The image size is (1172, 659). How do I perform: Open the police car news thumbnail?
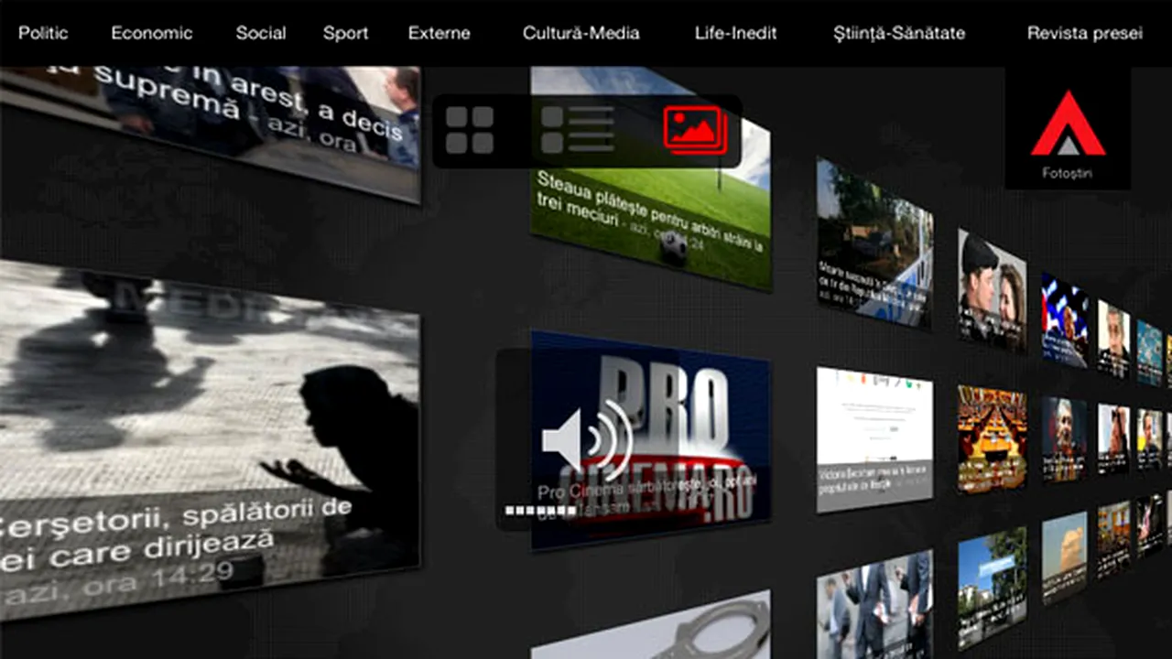click(874, 243)
